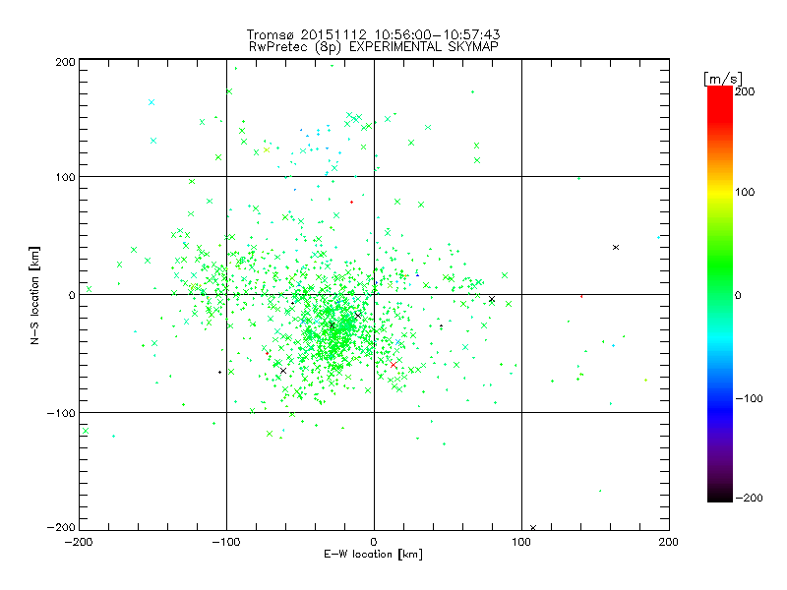Screen dimensions: 787x590
Task: Click the x-axis tick label "-100"
Action: [x=226, y=542]
